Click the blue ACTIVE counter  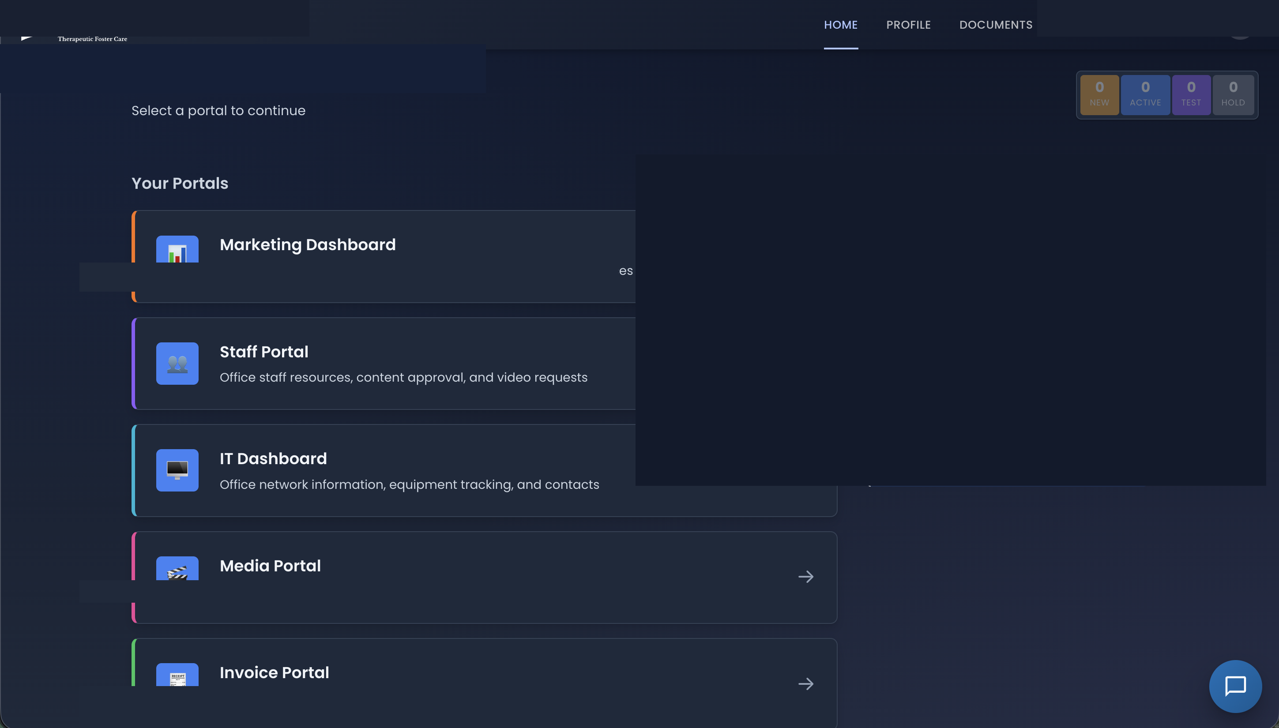click(1145, 94)
